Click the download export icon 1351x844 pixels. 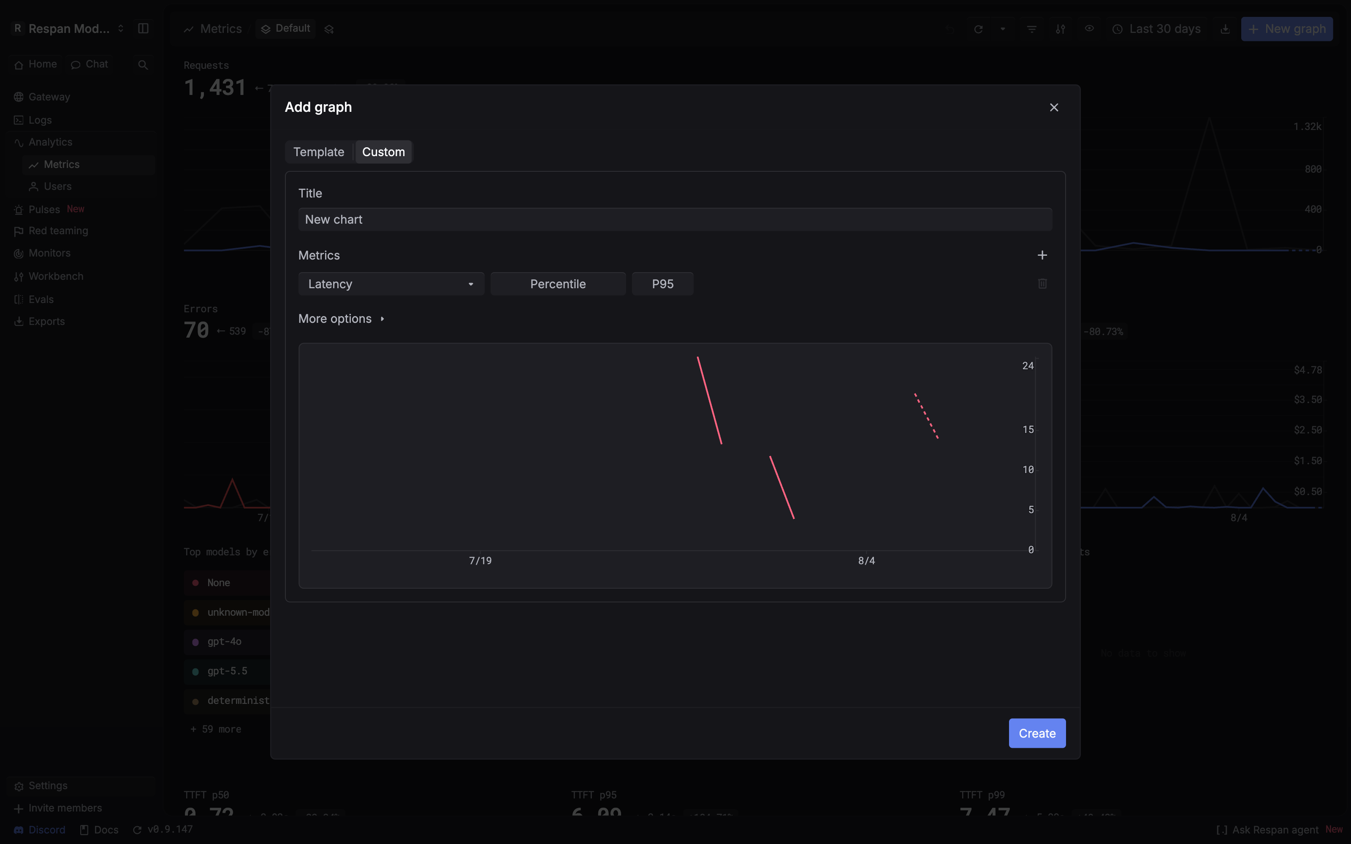click(1225, 29)
